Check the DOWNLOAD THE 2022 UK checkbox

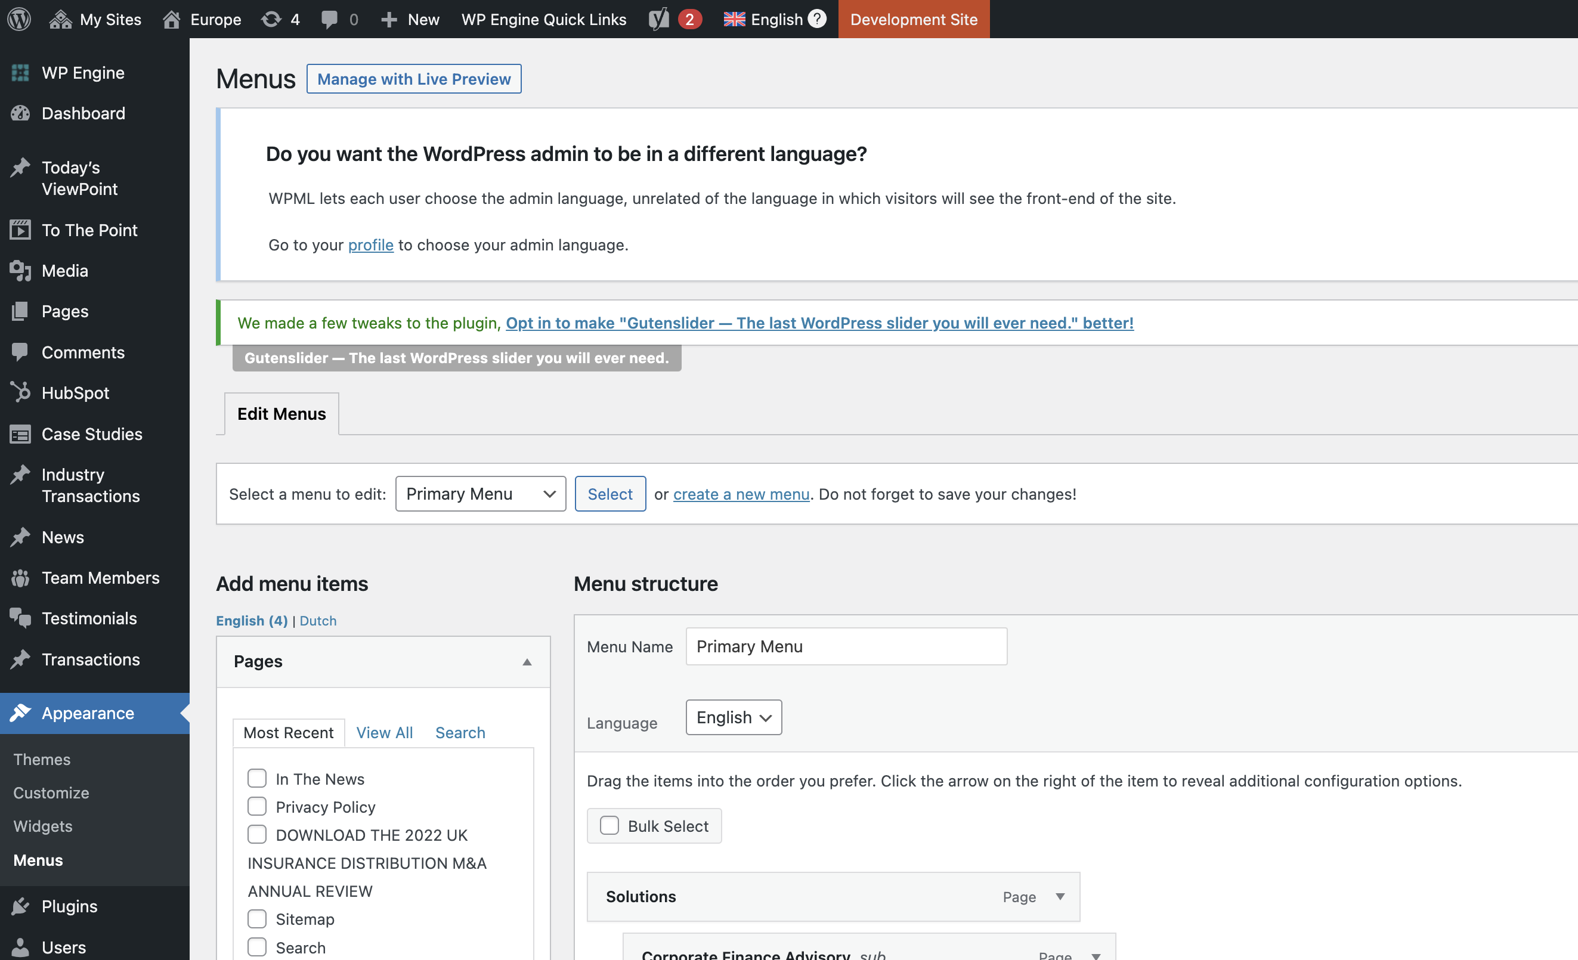[x=257, y=834]
